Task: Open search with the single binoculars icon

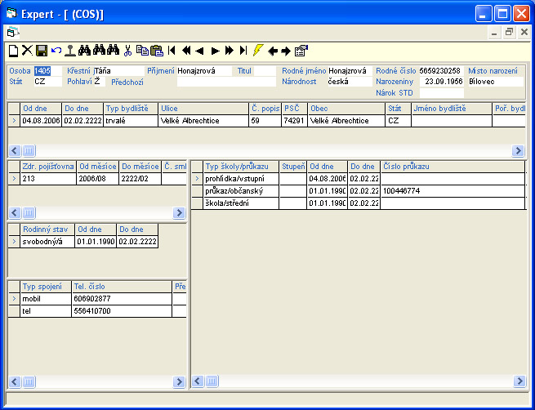Action: [83, 51]
